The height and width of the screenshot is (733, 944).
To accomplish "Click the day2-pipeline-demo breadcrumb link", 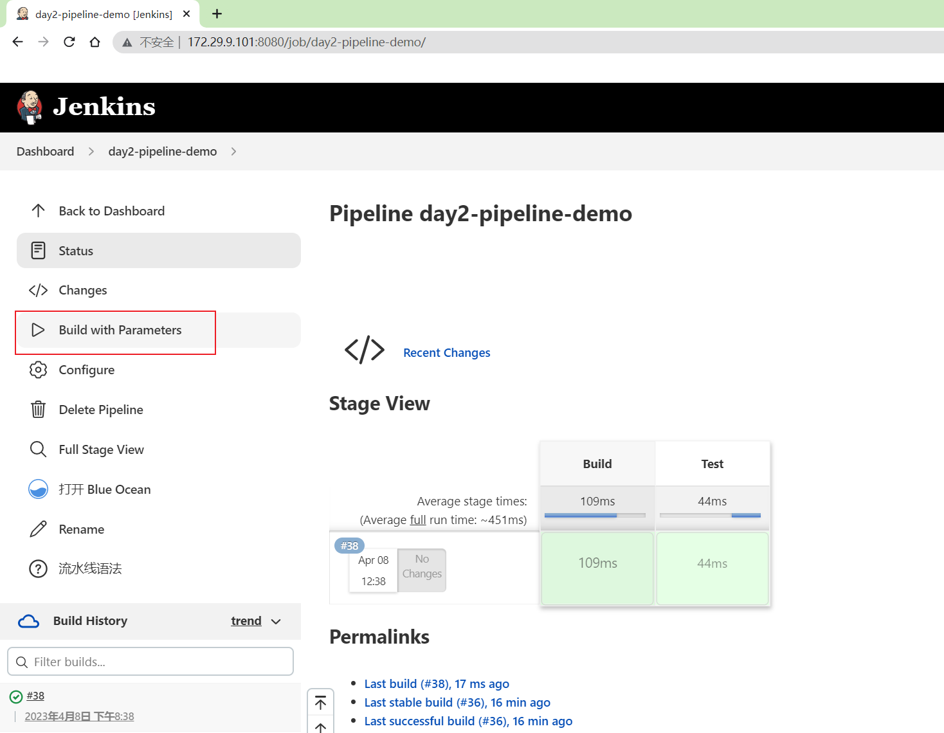I will click(163, 151).
